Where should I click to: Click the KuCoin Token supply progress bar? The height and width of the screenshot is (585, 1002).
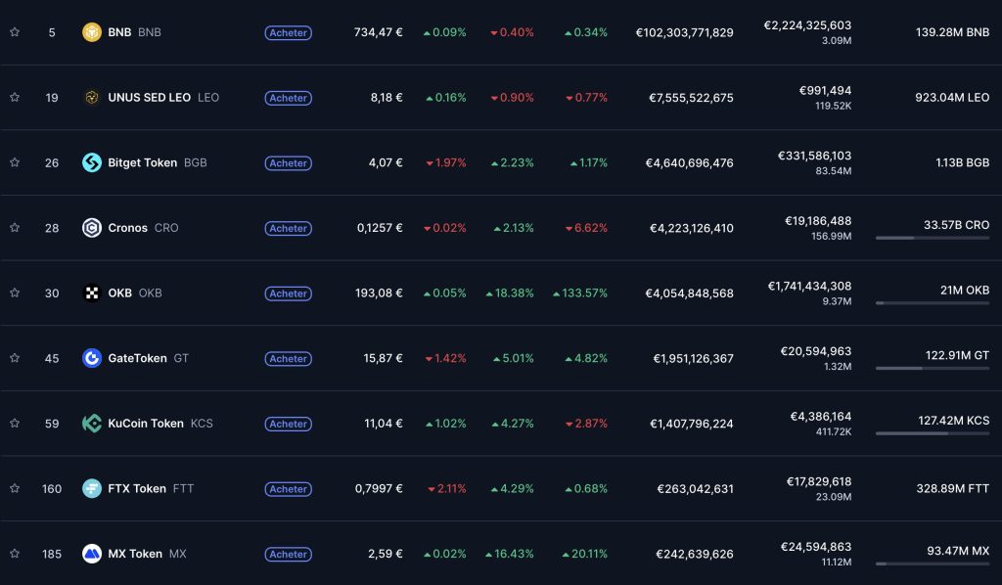pos(932,433)
